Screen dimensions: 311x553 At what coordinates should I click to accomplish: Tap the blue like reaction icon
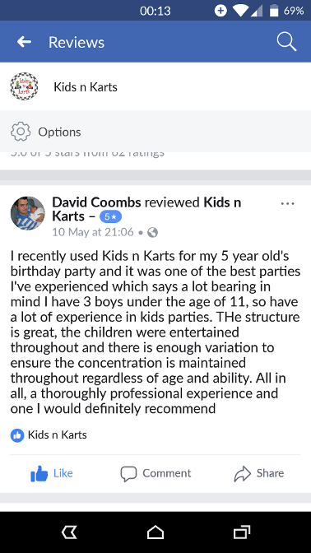click(x=17, y=435)
